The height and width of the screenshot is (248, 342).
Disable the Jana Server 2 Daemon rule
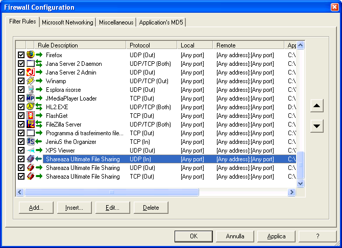click(21, 63)
